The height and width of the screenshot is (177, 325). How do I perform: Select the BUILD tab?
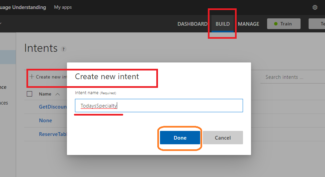[223, 24]
